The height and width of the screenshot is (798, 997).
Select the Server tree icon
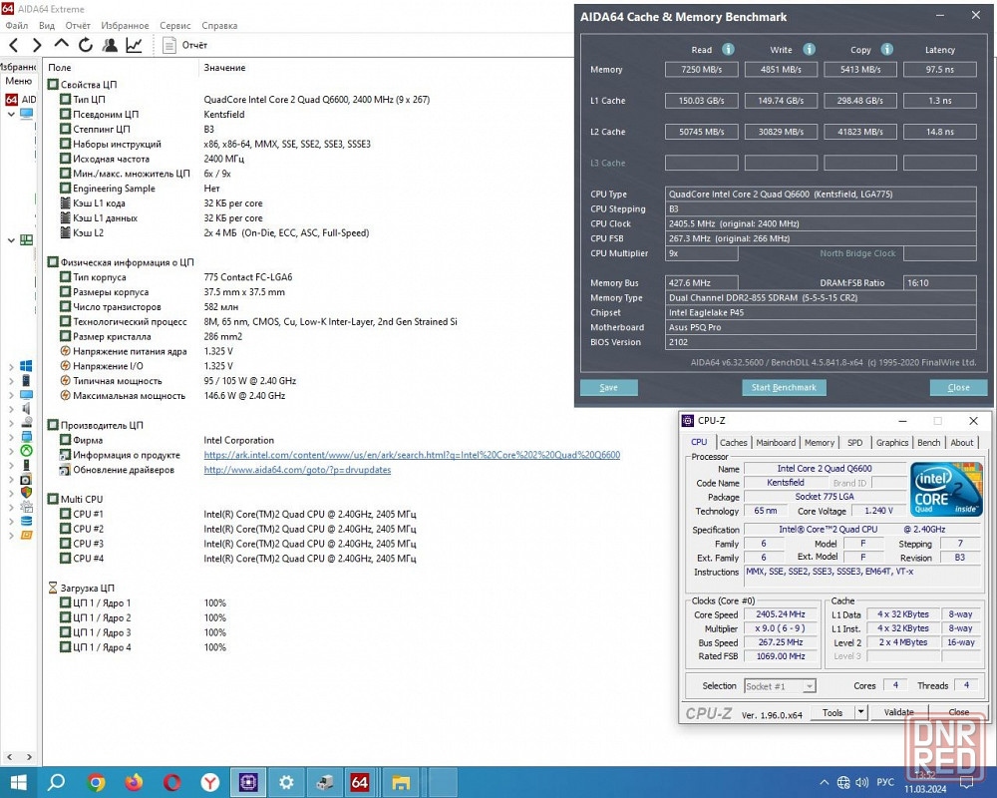coord(26,380)
